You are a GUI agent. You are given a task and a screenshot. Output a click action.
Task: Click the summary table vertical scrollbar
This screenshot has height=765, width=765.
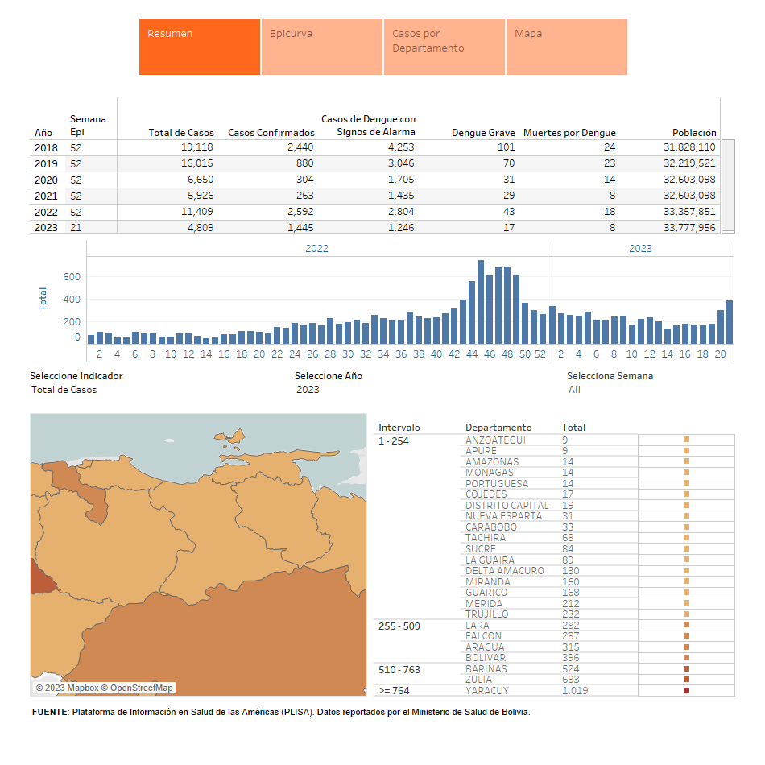tap(727, 185)
